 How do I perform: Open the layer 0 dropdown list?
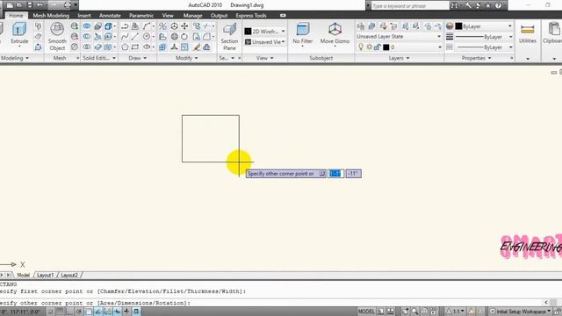[440, 47]
